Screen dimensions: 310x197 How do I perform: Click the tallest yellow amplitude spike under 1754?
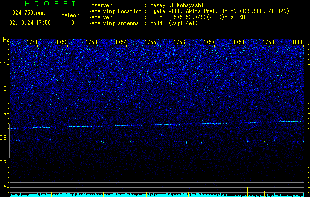coord(117,191)
